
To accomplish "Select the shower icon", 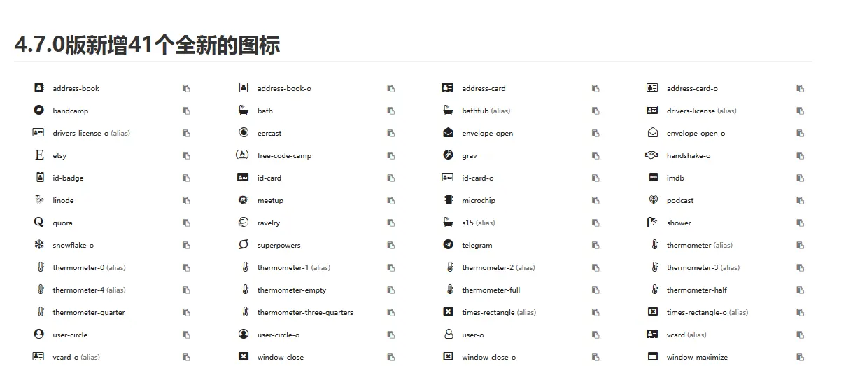I will click(x=653, y=223).
